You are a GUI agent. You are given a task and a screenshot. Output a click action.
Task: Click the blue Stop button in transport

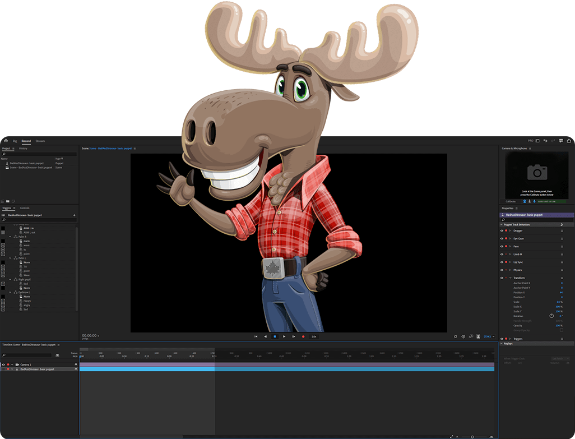(x=275, y=336)
